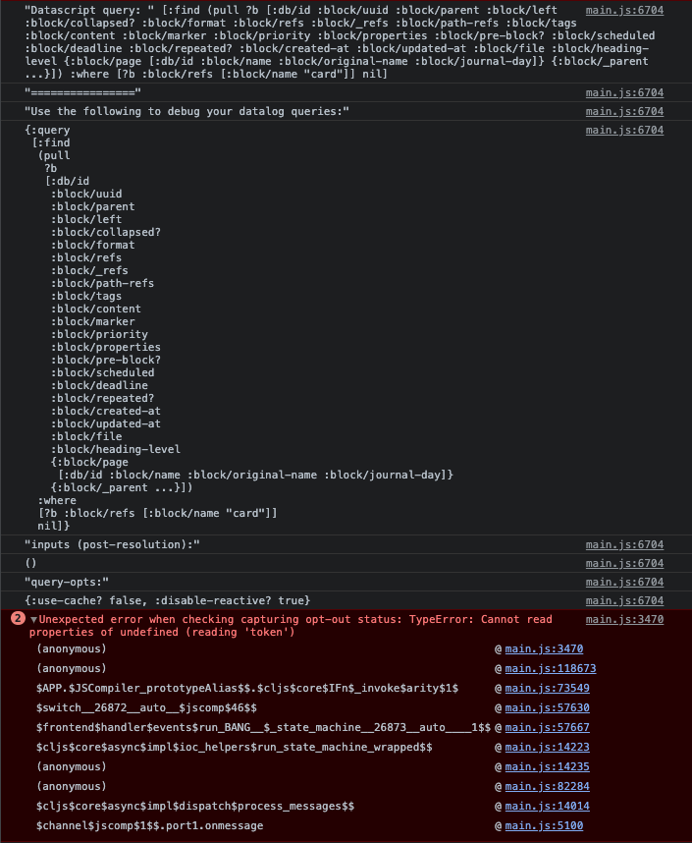Open main.js:82284 anonymous frame link
692x843 pixels.
coord(544,786)
